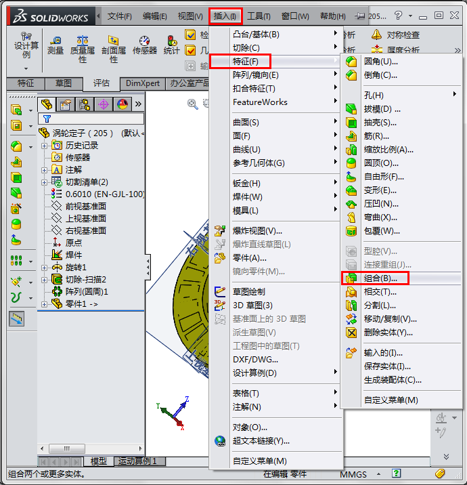Expand the 切除-扫描2 feature node
This screenshot has height=485, width=467.
click(45, 279)
